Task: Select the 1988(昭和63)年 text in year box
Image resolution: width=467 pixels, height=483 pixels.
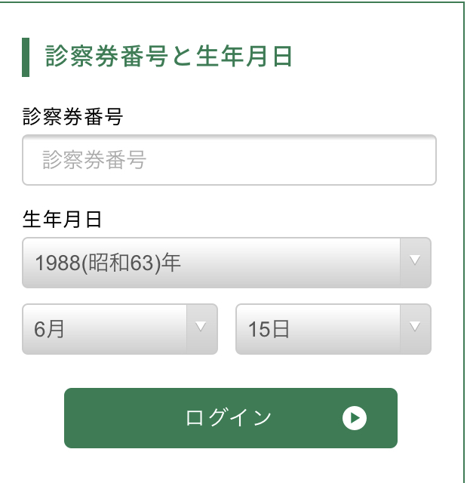Action: [108, 263]
